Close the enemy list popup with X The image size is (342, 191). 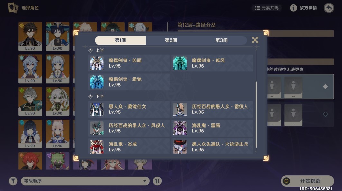(255, 40)
